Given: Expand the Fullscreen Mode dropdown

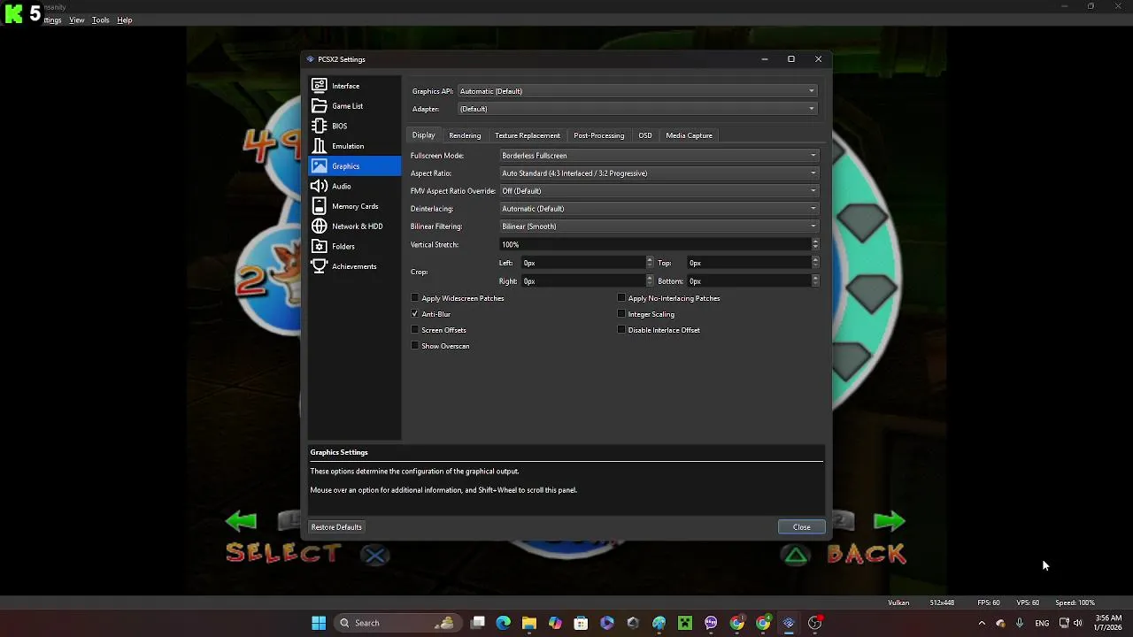Looking at the screenshot, I should (659, 156).
